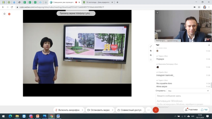The image size is (212, 119).
Task: Open the notification center icon
Action: pos(207,116)
